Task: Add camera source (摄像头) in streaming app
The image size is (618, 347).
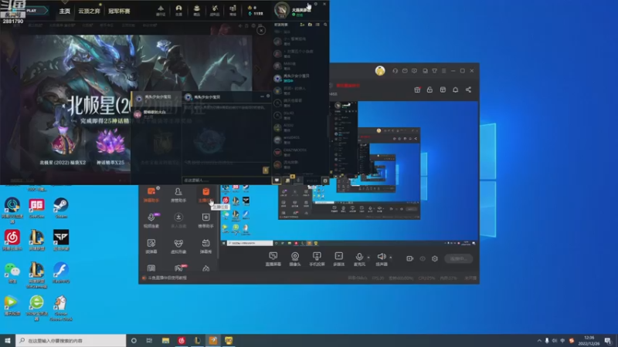Action: 295,259
